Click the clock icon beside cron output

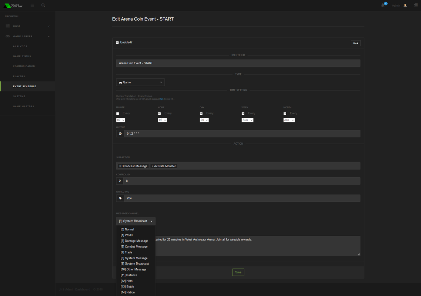(120, 134)
